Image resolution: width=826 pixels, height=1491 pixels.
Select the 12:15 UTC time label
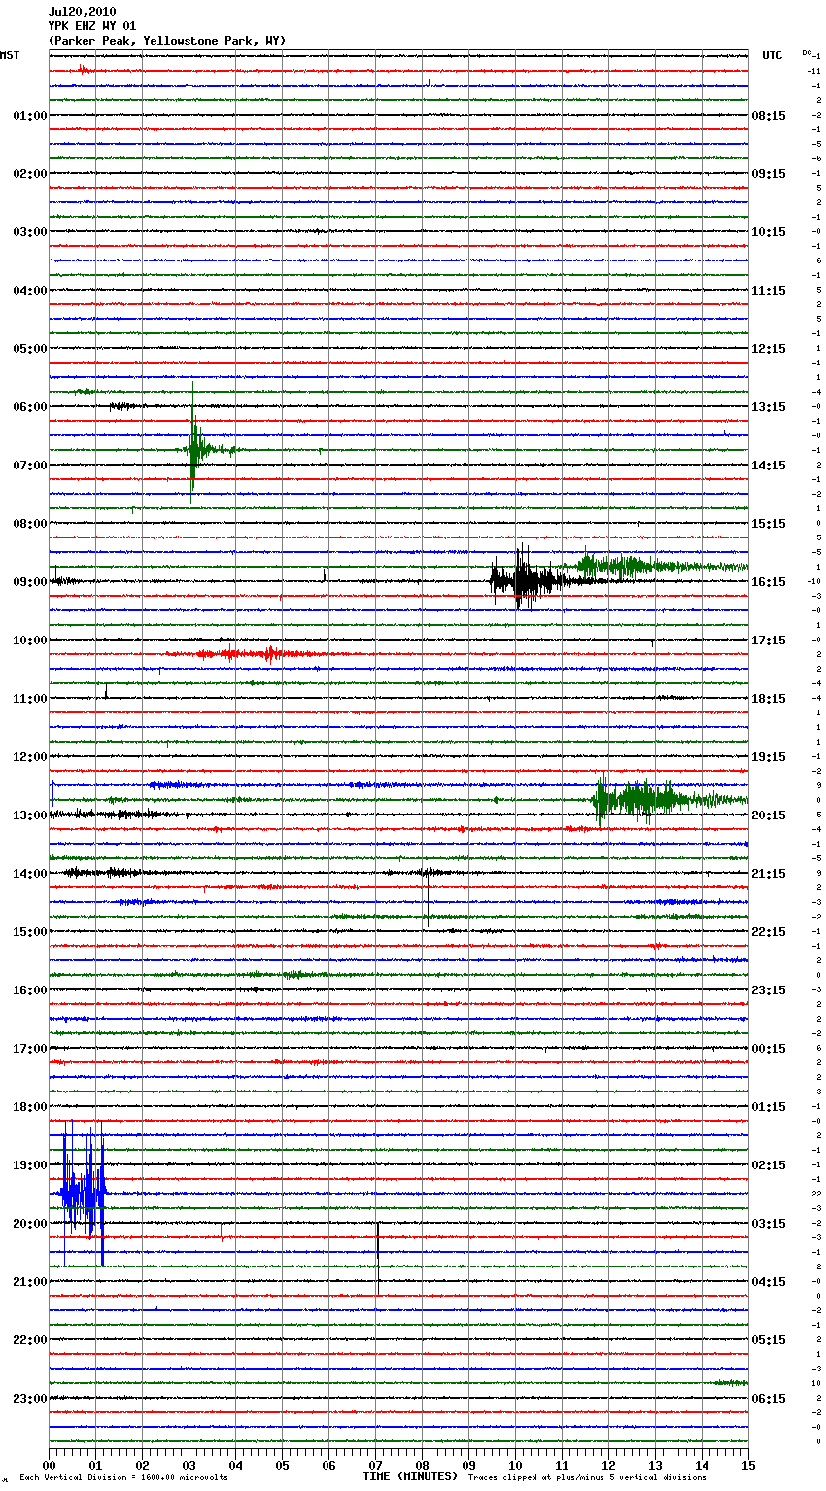769,349
